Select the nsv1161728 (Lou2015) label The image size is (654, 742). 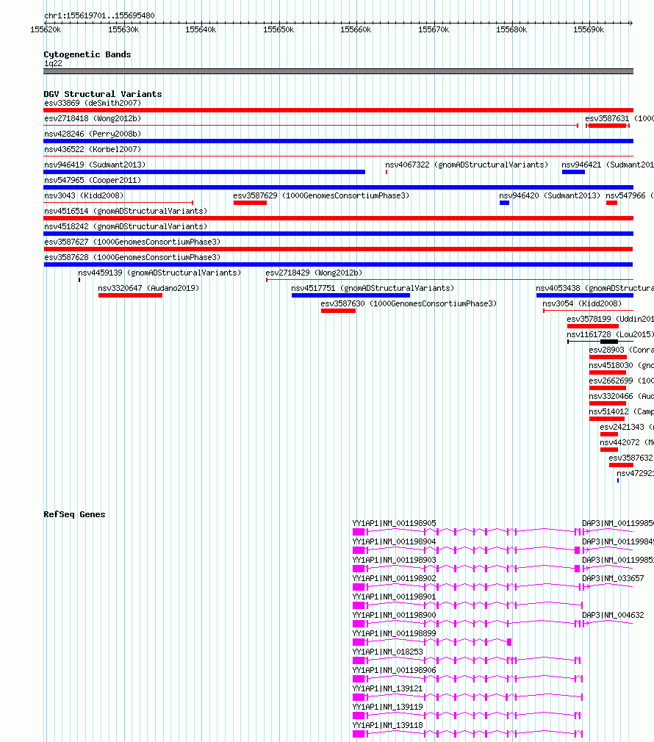[611, 334]
